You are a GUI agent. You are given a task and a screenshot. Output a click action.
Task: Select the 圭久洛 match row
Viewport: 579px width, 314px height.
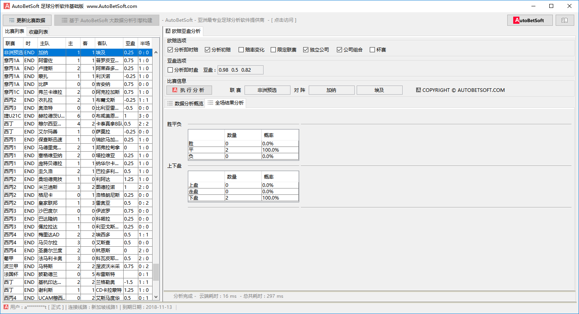pos(78,171)
